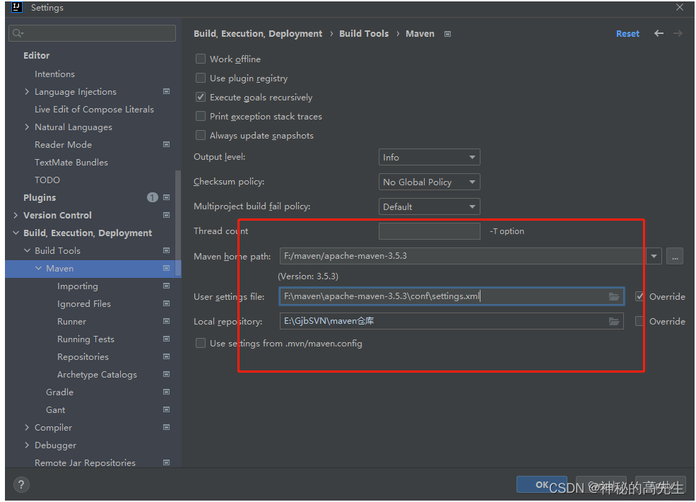Close the Settings dialog

[679, 7]
